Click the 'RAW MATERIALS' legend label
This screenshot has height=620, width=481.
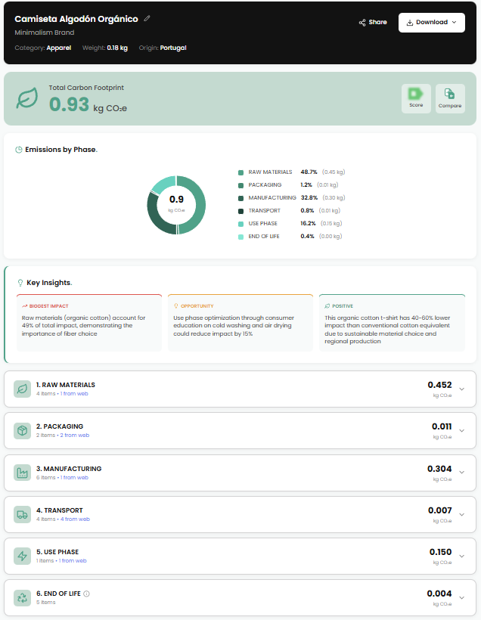270,172
